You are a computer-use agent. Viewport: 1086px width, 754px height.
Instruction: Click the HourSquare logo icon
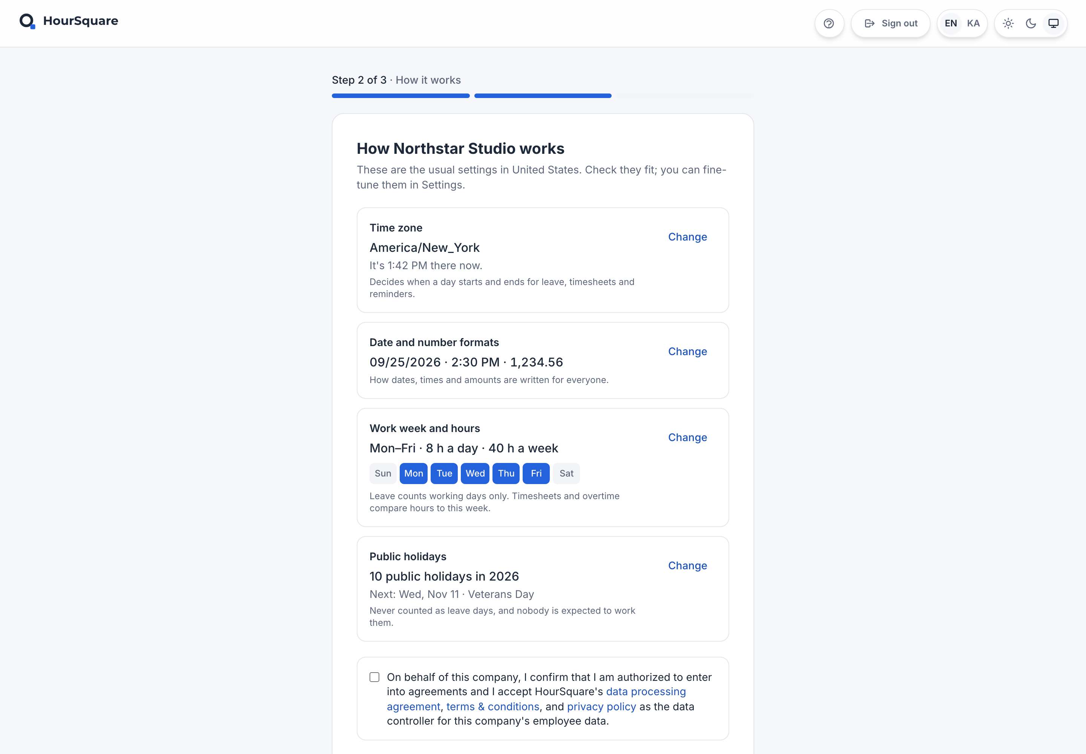point(28,21)
